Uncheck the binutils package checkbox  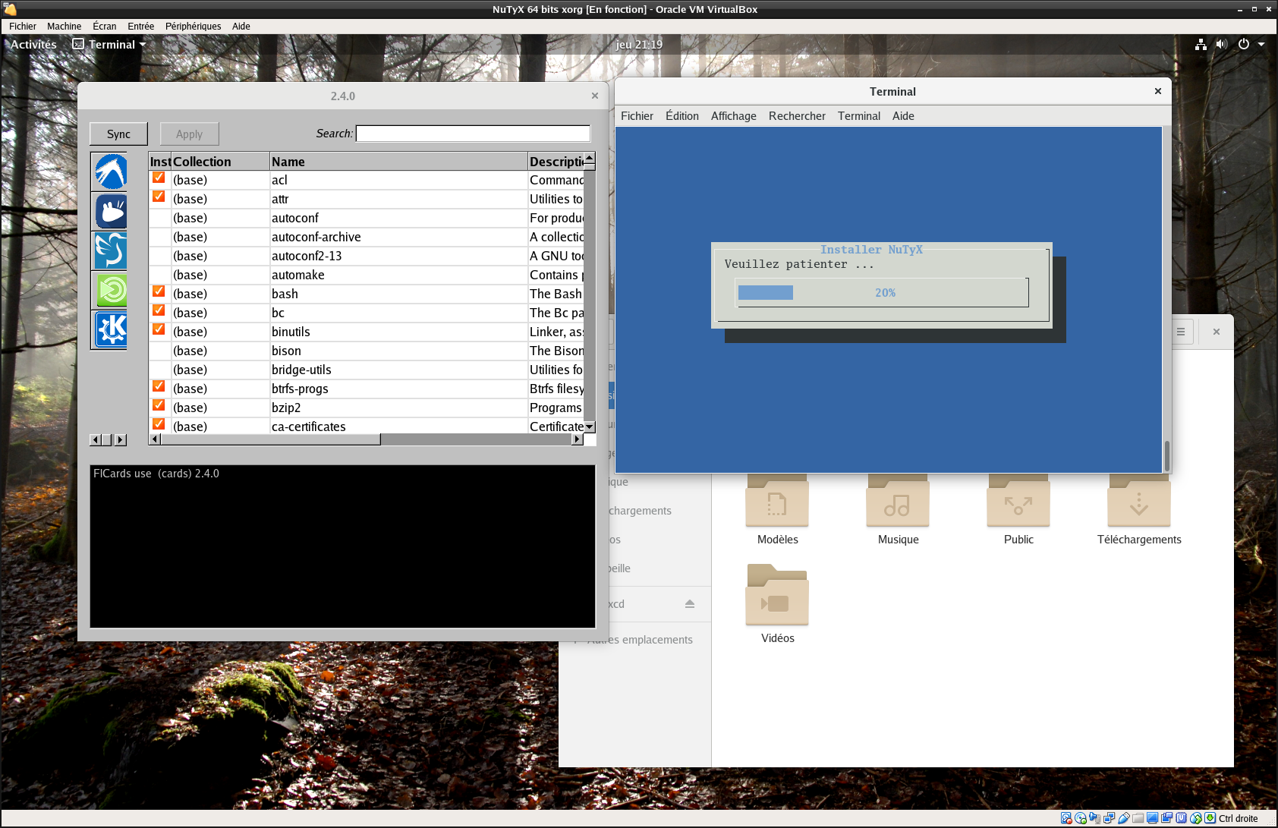point(159,329)
